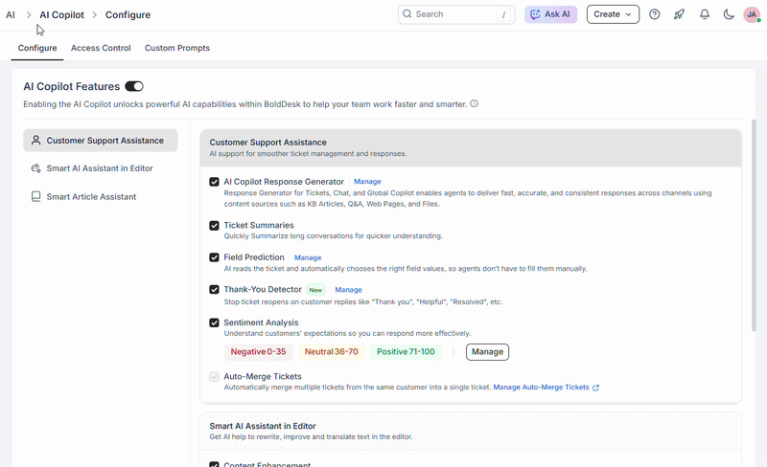Go to the AI breadcrumb
767x467 pixels.
point(11,14)
